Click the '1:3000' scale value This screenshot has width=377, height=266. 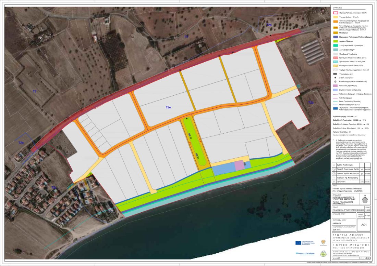click(368, 210)
